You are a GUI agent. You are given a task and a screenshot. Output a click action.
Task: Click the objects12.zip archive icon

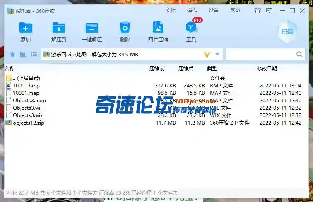tap(9, 123)
